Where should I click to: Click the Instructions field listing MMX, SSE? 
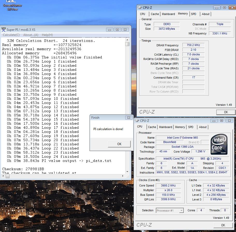[x=192, y=172]
